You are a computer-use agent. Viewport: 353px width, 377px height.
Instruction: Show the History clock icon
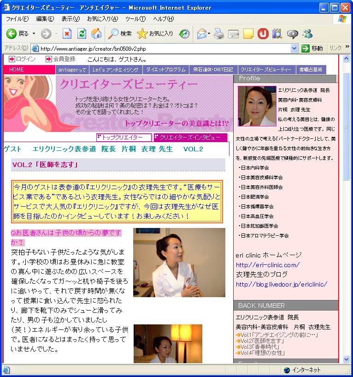[x=184, y=34]
